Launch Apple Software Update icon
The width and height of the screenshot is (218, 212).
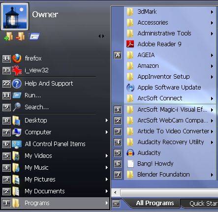coord(130,88)
